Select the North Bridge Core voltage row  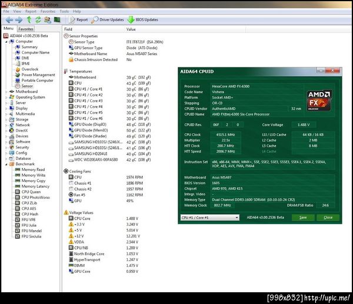pyautogui.click(x=103, y=254)
